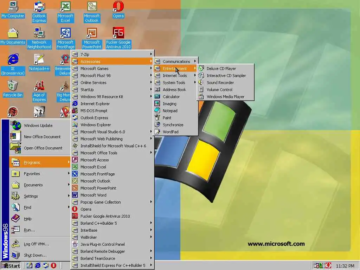Viewport: 360px width, 270px height.
Task: Expand the Popcap Game Collection group
Action: (112, 202)
